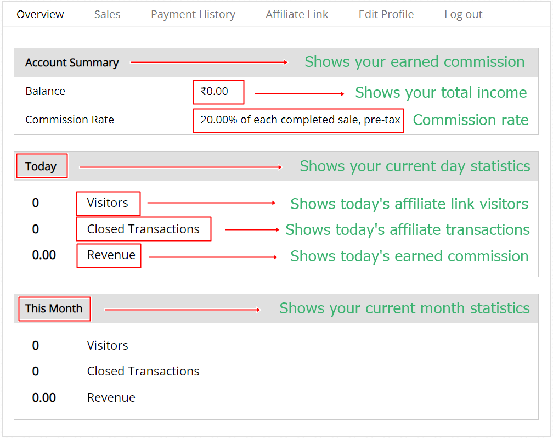Click Visitors under the Today section

point(108,203)
